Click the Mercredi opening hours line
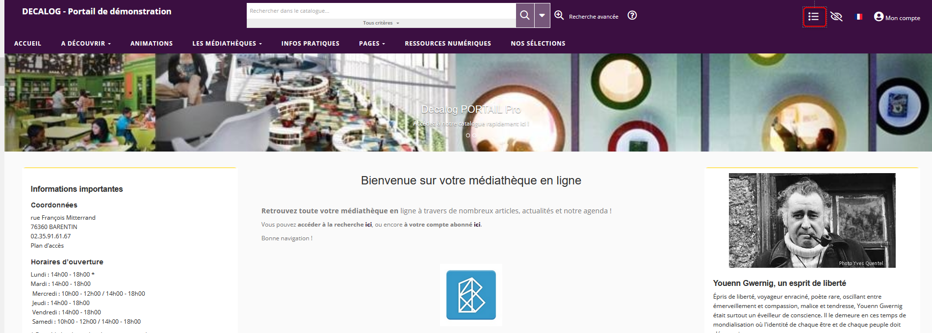 point(88,294)
